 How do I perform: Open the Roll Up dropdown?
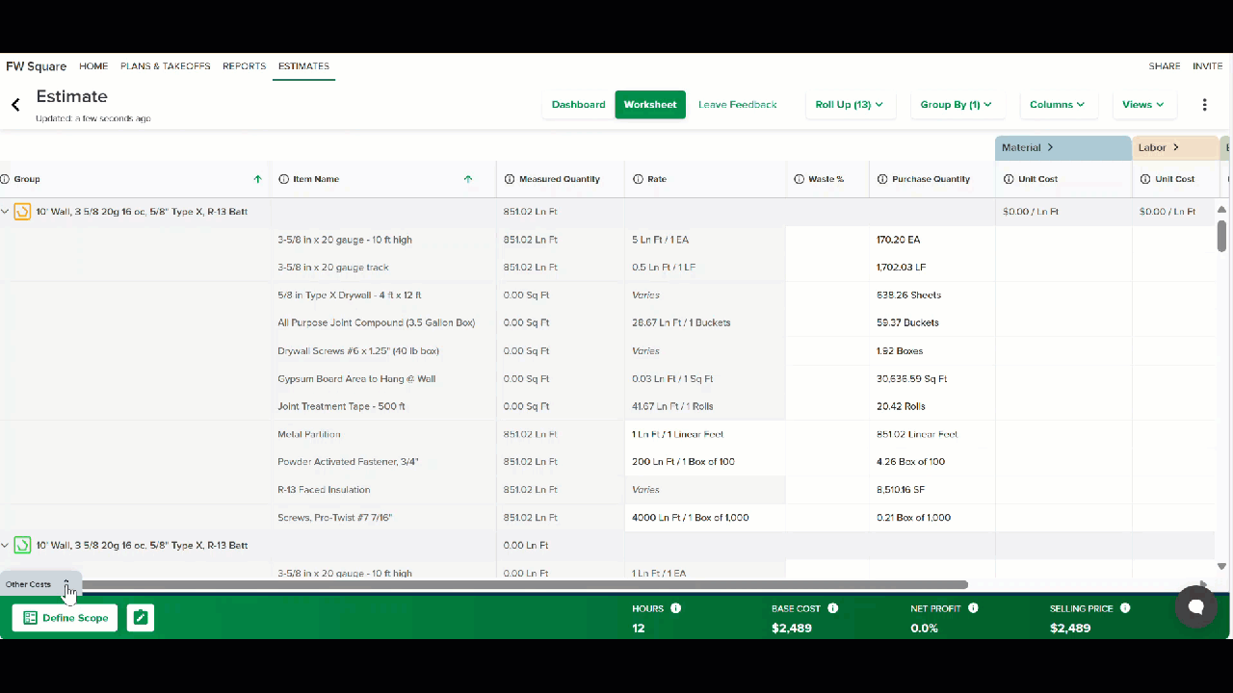click(849, 104)
